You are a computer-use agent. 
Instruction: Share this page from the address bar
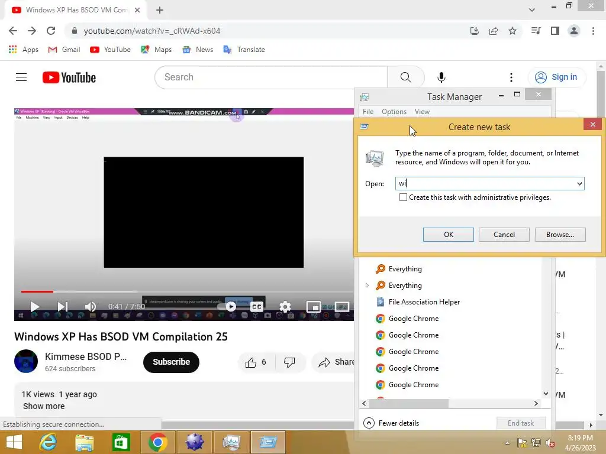pos(494,31)
